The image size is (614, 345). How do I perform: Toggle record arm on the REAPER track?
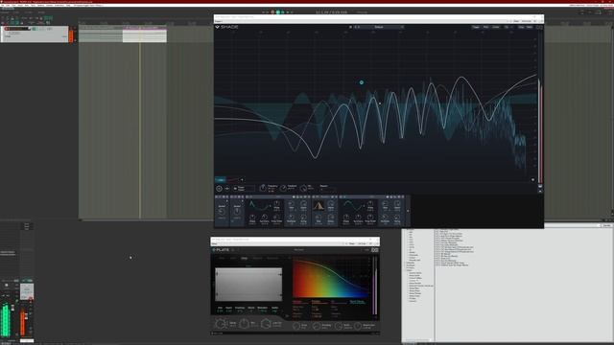pyautogui.click(x=7, y=29)
